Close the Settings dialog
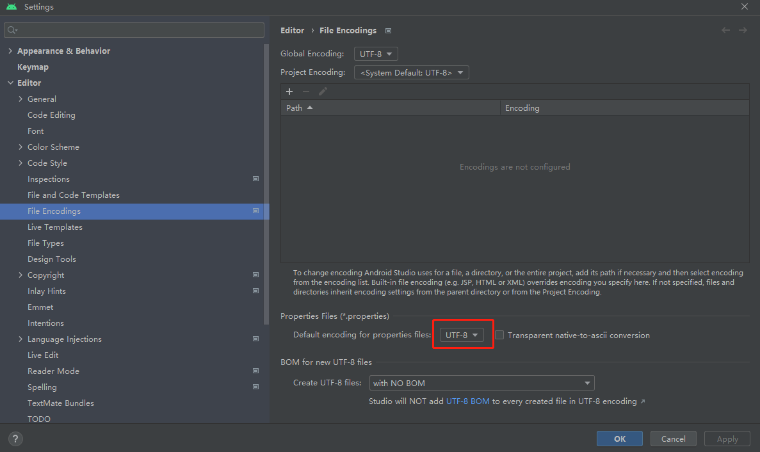Viewport: 760px width, 452px height. pyautogui.click(x=745, y=6)
